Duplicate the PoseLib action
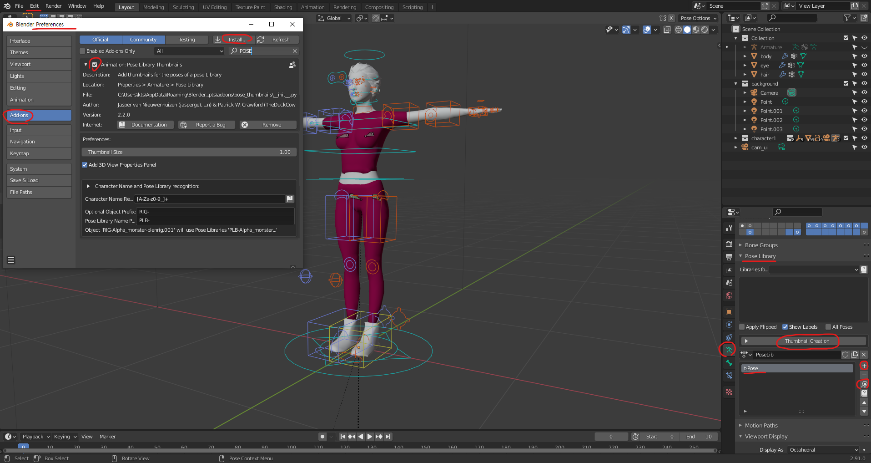 point(855,355)
